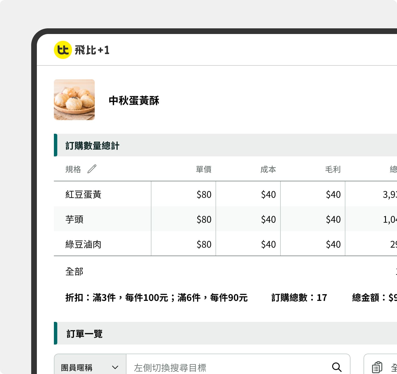Click the 全部 totals row
The image size is (397, 374).
click(74, 271)
